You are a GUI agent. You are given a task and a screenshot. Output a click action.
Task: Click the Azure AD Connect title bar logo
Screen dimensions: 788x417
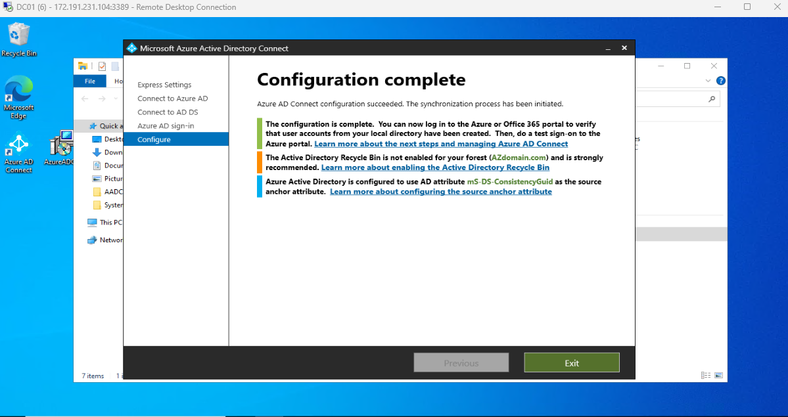pyautogui.click(x=131, y=48)
